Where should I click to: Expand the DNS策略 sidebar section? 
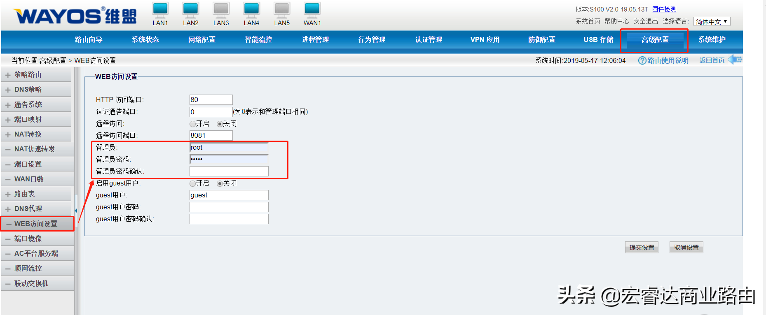coord(36,89)
